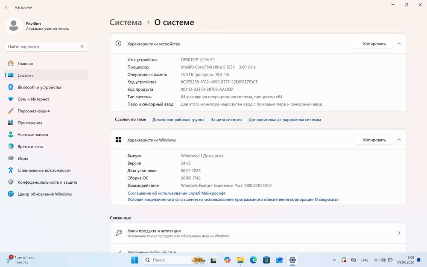This screenshot has width=427, height=267.
Task: Click the Главная home icon
Action: (x=11, y=63)
